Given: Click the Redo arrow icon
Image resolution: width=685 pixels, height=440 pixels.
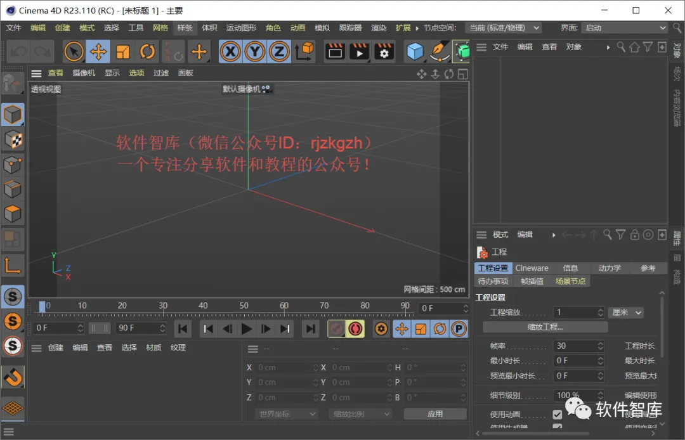Looking at the screenshot, I should click(x=42, y=52).
